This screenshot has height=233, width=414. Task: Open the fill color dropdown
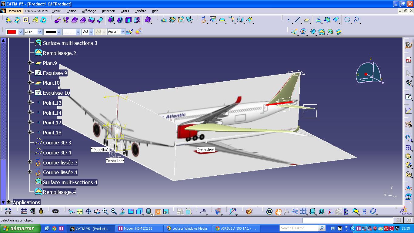tap(21, 32)
